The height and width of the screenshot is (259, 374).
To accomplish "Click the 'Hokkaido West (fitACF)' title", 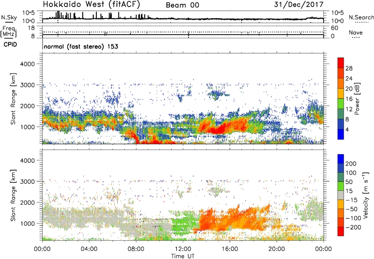I will (x=91, y=5).
